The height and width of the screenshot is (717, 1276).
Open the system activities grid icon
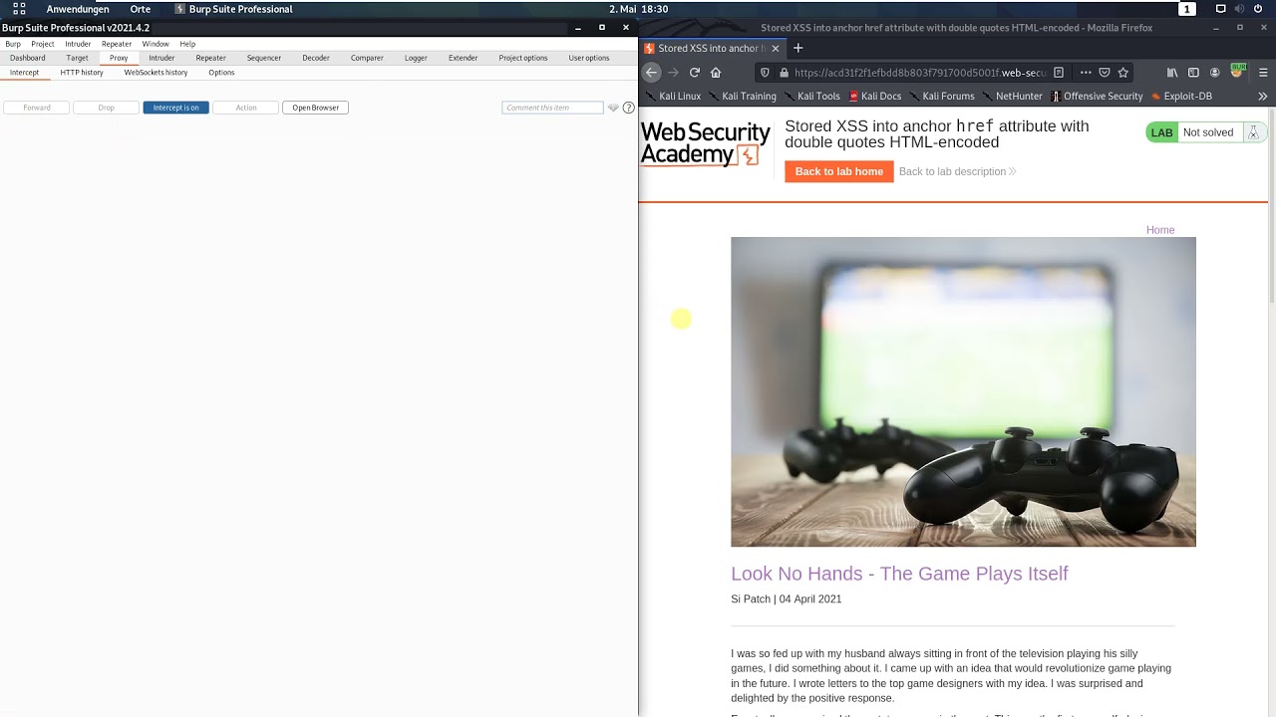(19, 9)
